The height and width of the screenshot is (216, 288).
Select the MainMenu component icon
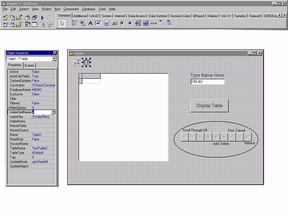coord(74,23)
